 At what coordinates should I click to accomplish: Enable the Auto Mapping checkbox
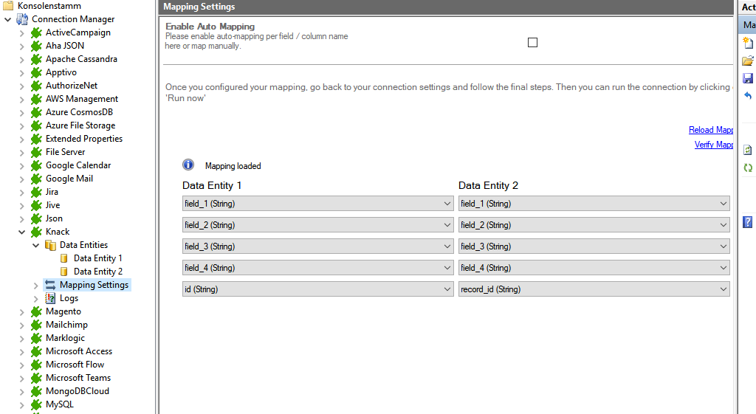click(532, 43)
